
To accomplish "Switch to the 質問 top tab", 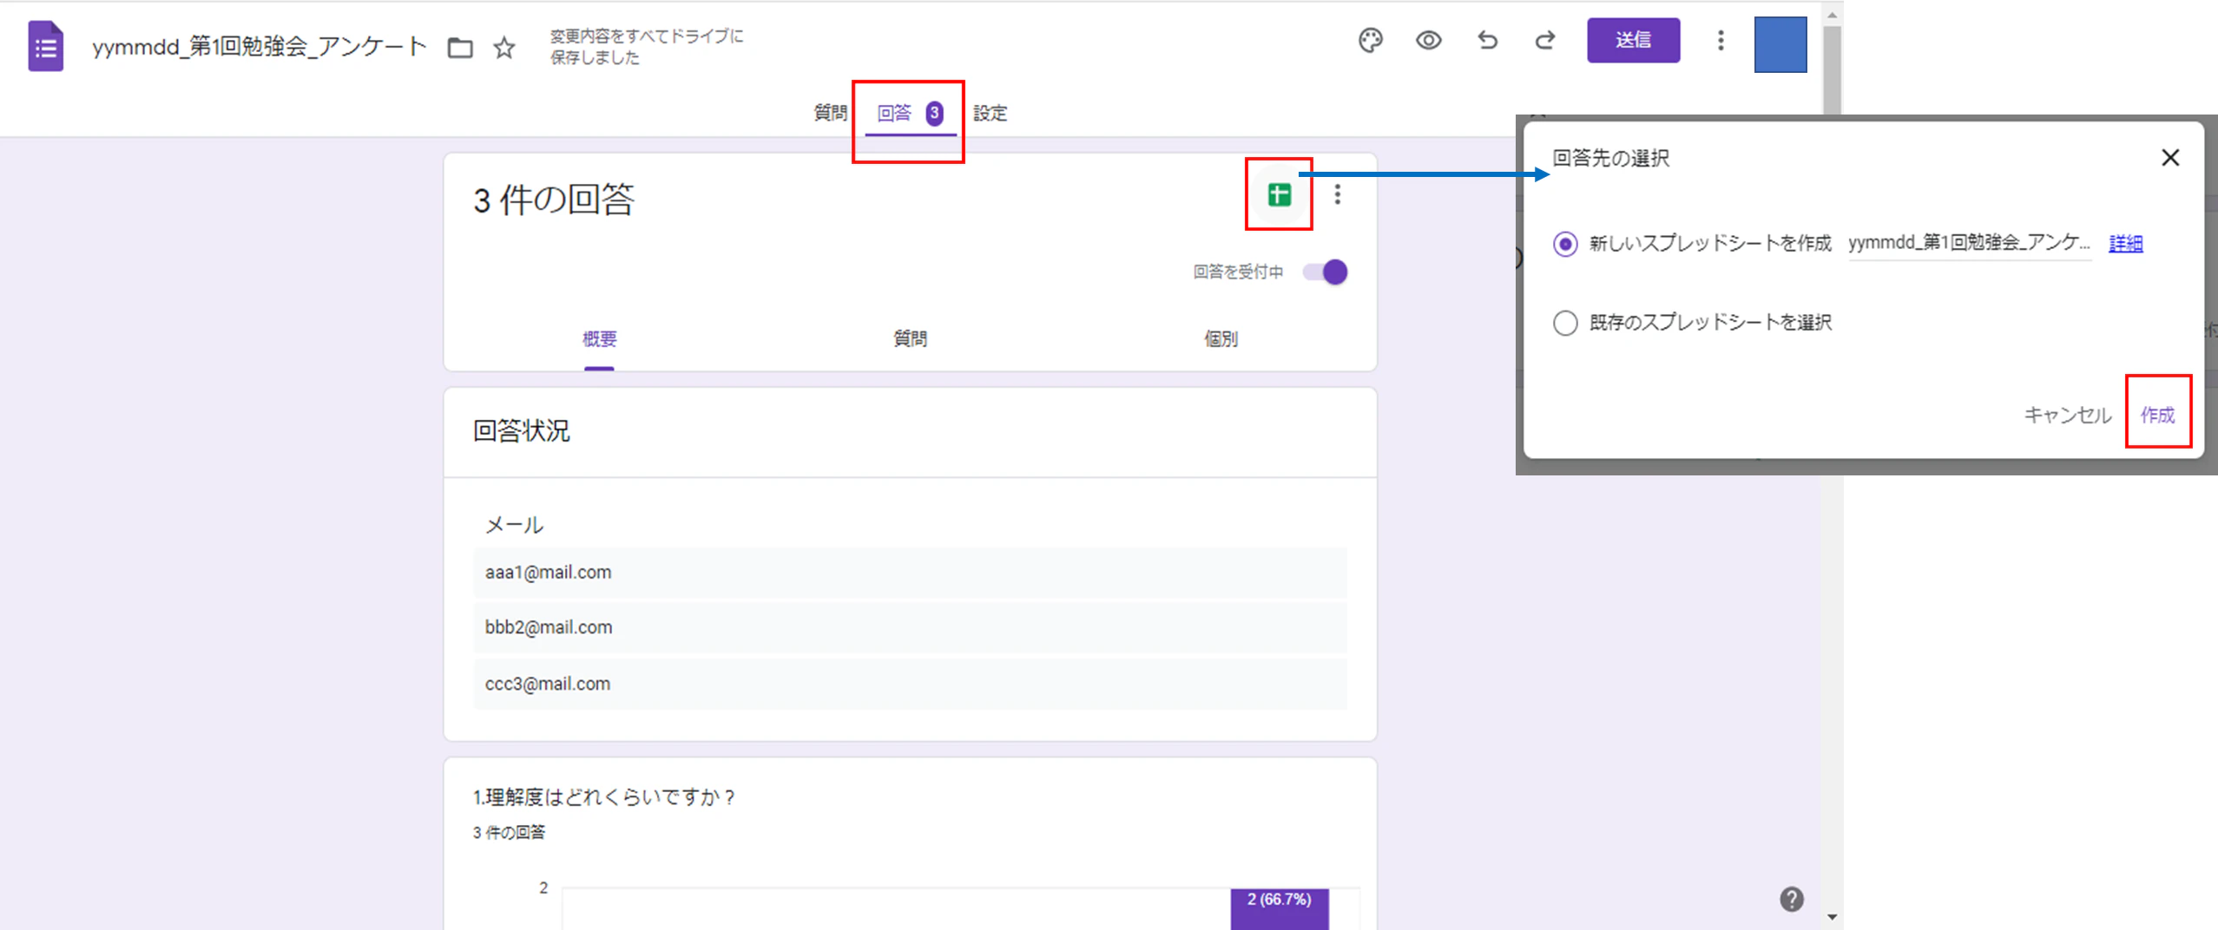I will click(x=830, y=113).
